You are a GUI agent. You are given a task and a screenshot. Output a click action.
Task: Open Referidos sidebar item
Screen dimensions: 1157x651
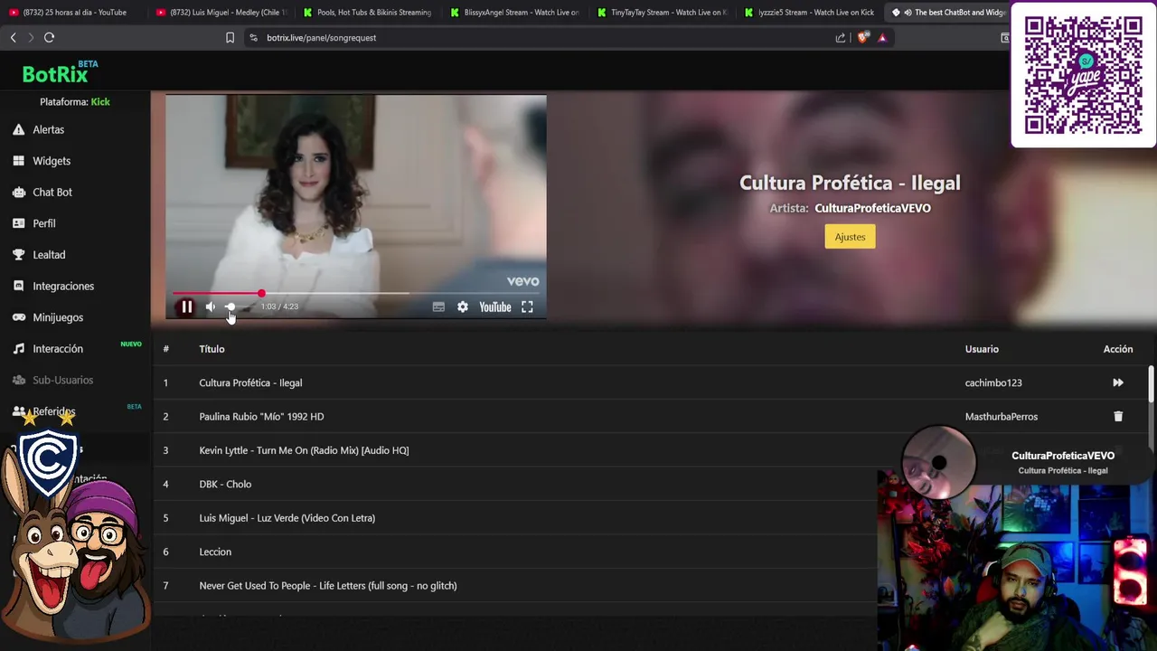tap(54, 411)
